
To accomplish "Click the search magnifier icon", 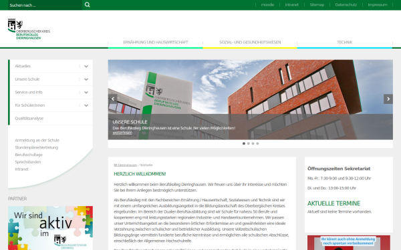I will tap(87, 5).
